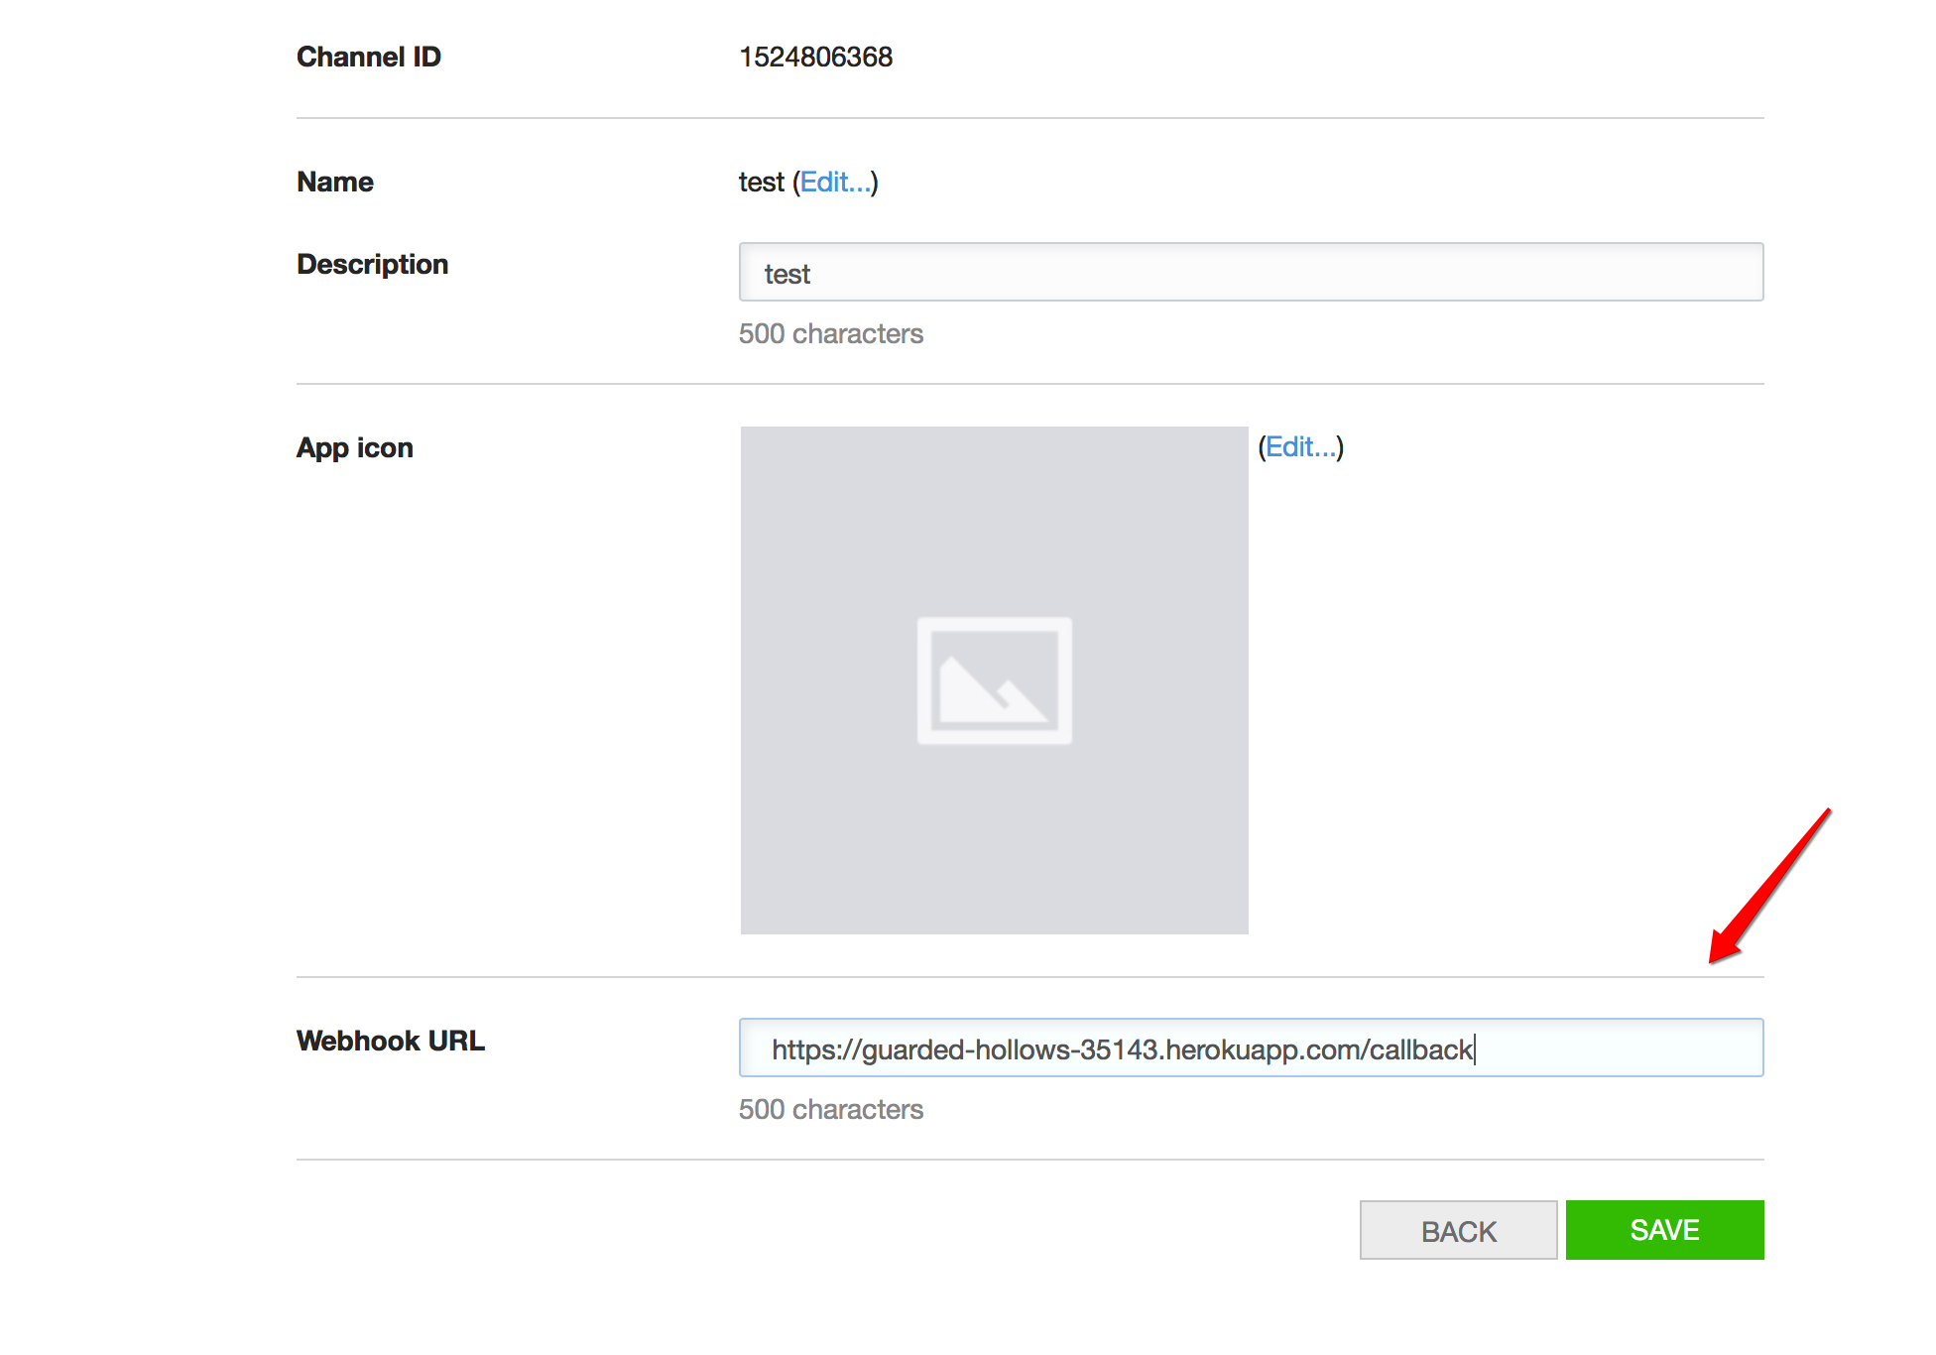This screenshot has width=1936, height=1355.
Task: Click the 500 characters hint under Webhook URL
Action: point(830,1109)
